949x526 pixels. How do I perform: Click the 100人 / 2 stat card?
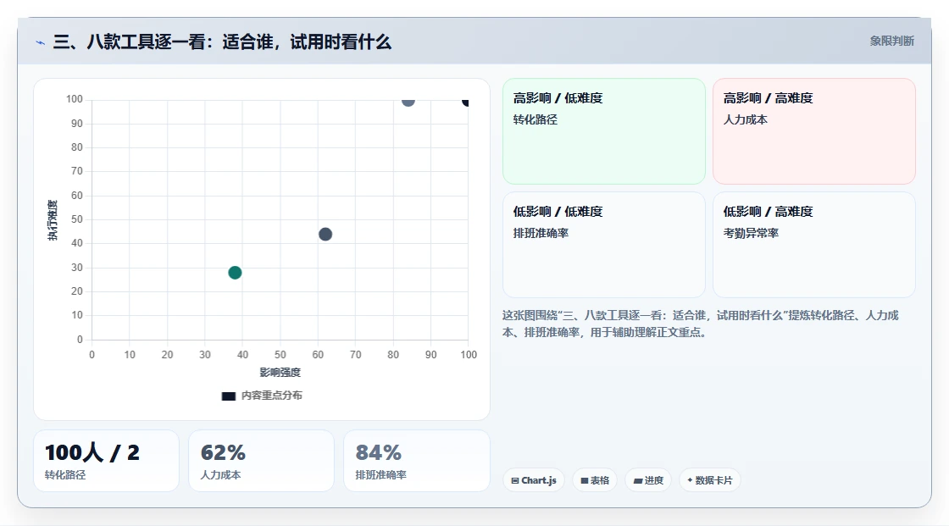point(107,461)
